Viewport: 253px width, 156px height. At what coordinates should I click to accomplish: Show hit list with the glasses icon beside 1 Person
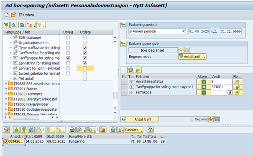(x=211, y=120)
